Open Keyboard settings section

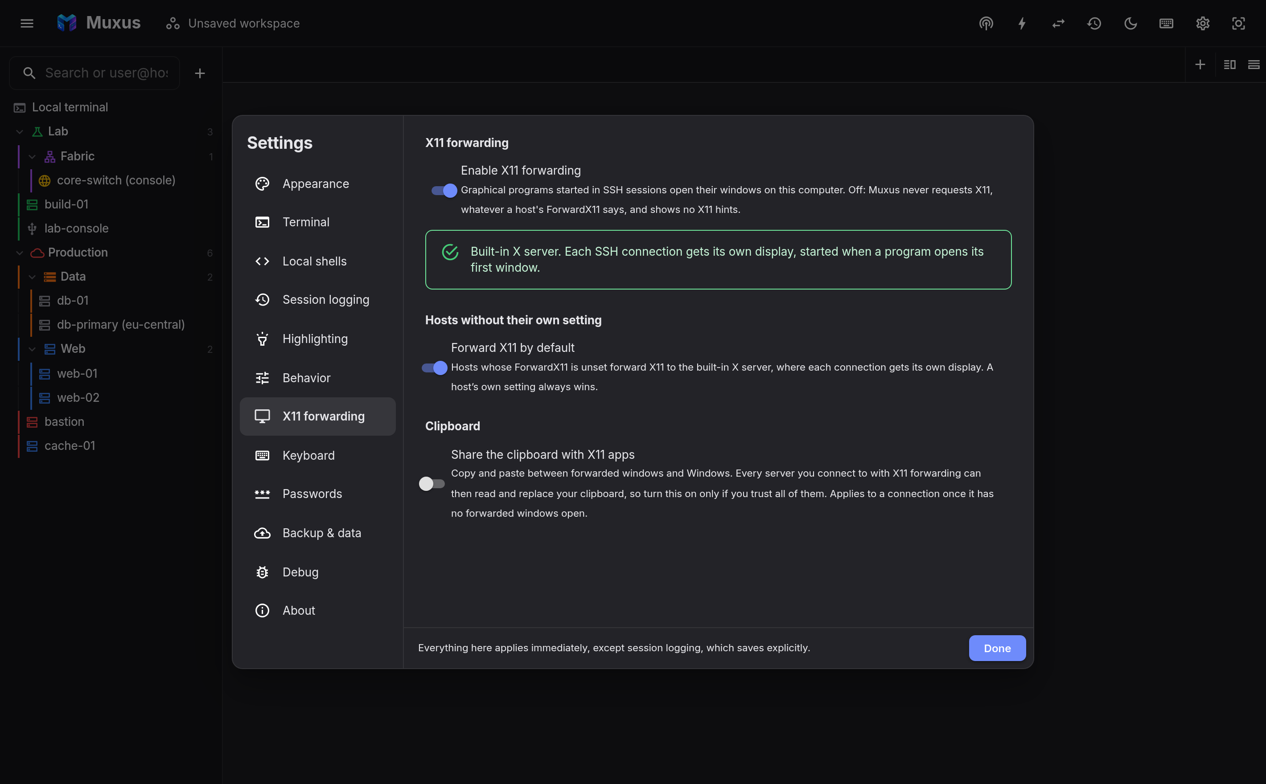317,455
